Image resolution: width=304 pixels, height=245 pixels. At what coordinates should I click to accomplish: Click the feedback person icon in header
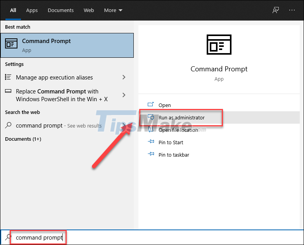[275, 10]
